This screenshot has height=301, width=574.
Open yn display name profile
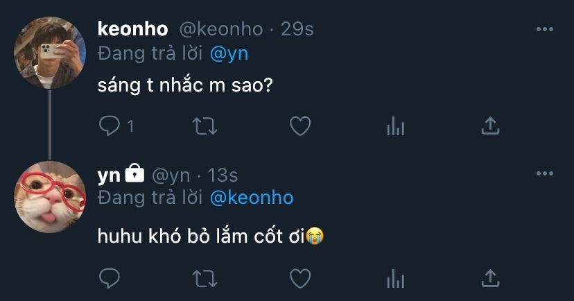tap(110, 175)
